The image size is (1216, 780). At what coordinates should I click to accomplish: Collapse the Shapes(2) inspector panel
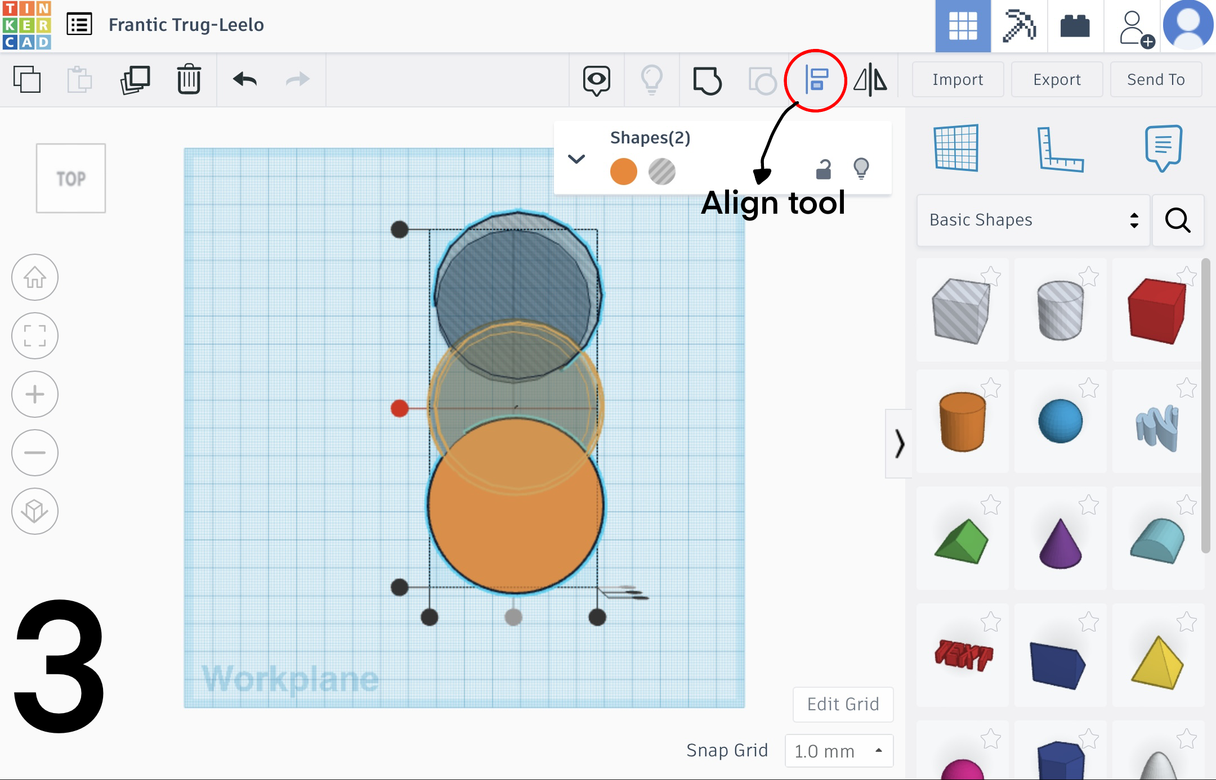point(576,159)
